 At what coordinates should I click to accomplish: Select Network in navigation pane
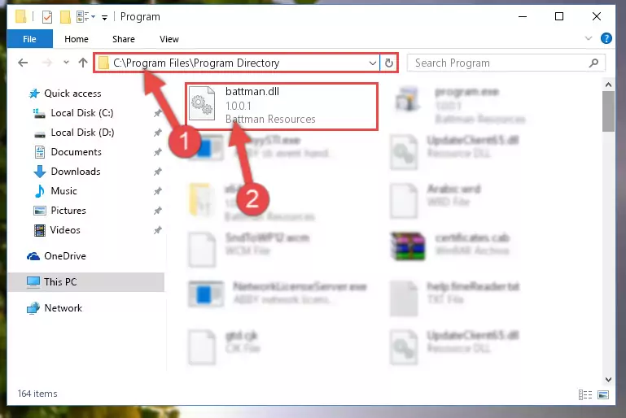click(55, 308)
